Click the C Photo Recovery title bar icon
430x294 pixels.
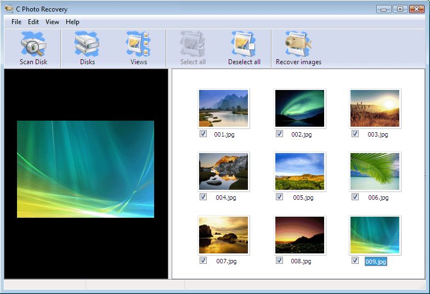pos(9,9)
